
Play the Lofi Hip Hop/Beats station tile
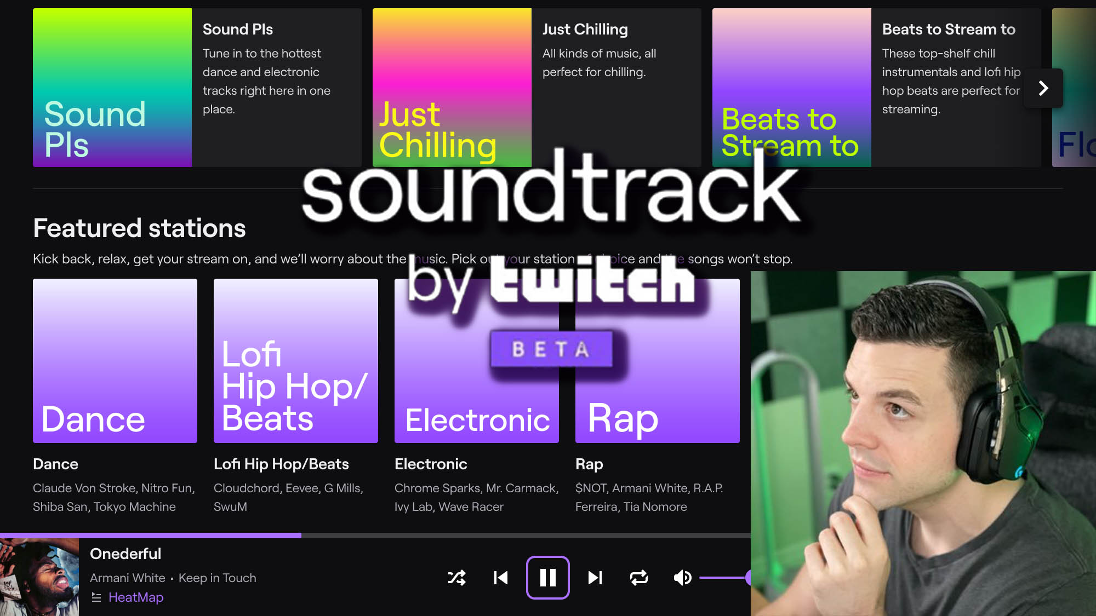click(296, 361)
